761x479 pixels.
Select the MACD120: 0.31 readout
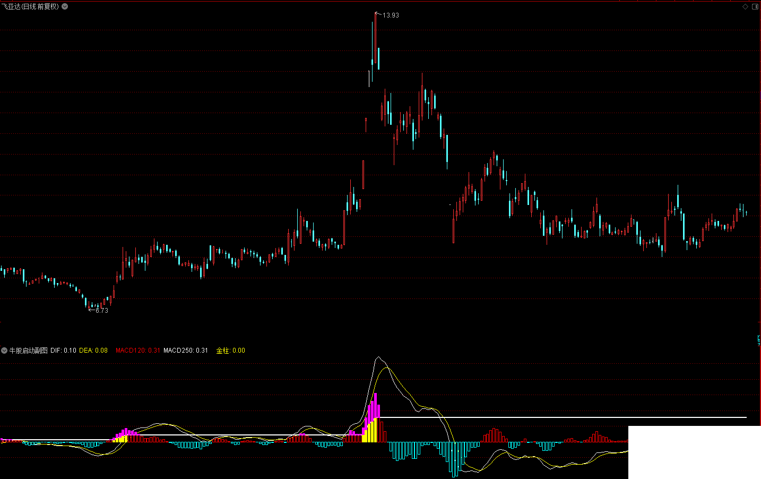[x=138, y=350]
